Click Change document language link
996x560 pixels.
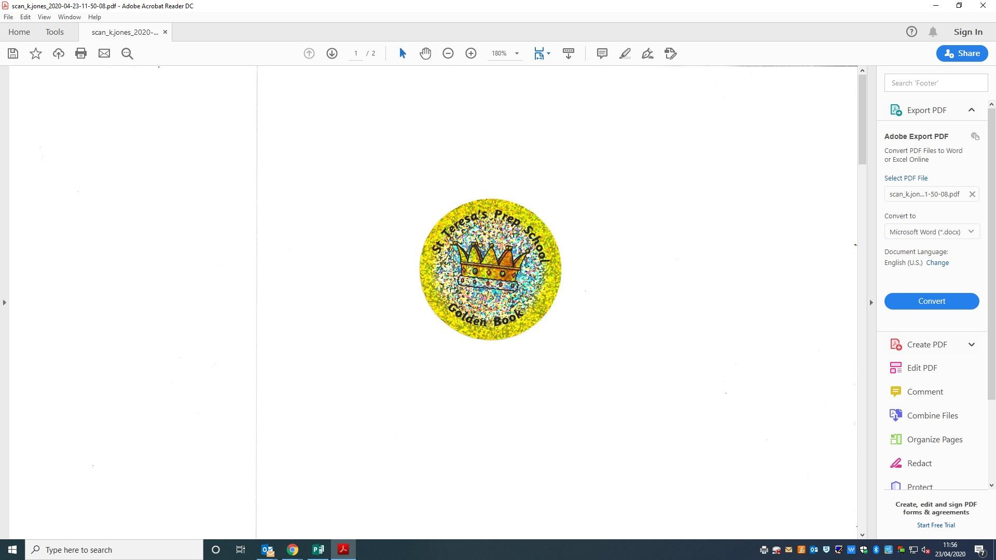[937, 263]
